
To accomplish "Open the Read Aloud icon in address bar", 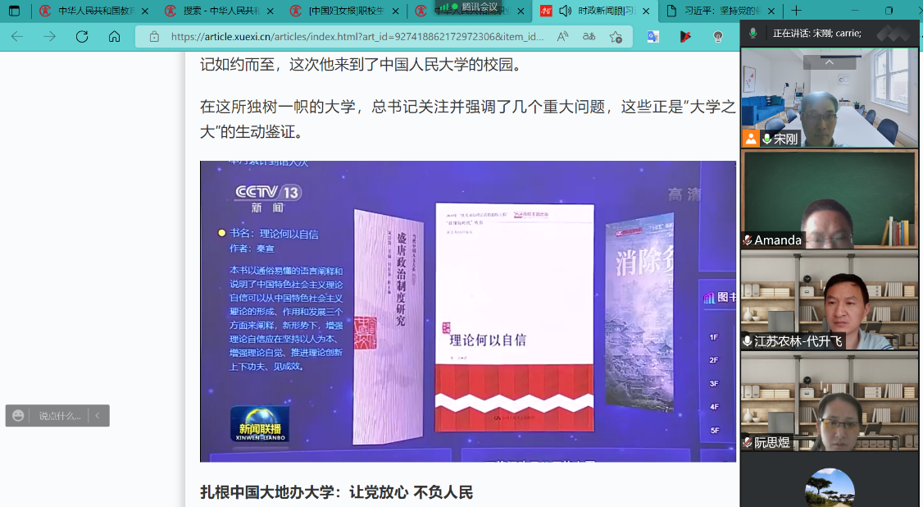I will coord(562,37).
